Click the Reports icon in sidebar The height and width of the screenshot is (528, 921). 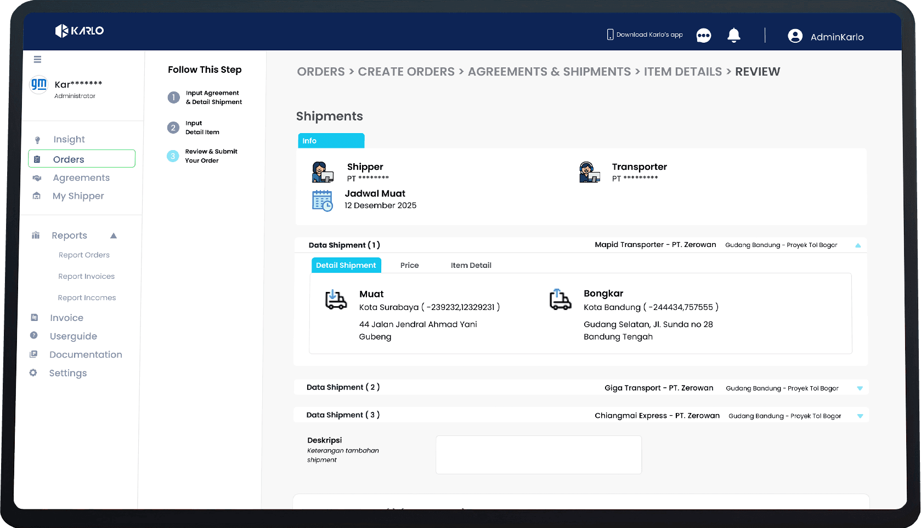(36, 236)
